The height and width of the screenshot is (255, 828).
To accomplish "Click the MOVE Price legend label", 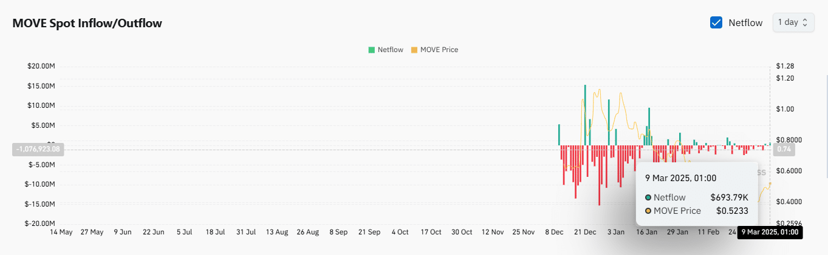I will (x=439, y=50).
